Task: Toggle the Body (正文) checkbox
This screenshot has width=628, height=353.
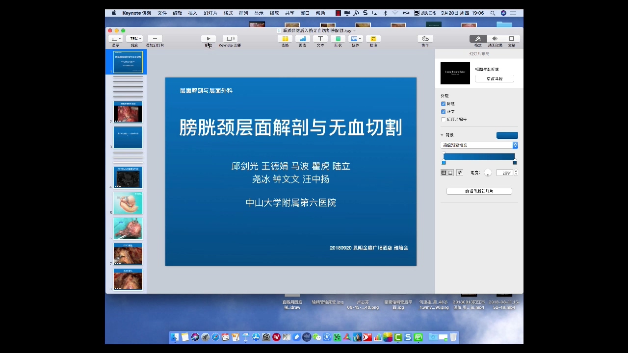Action: coord(444,112)
